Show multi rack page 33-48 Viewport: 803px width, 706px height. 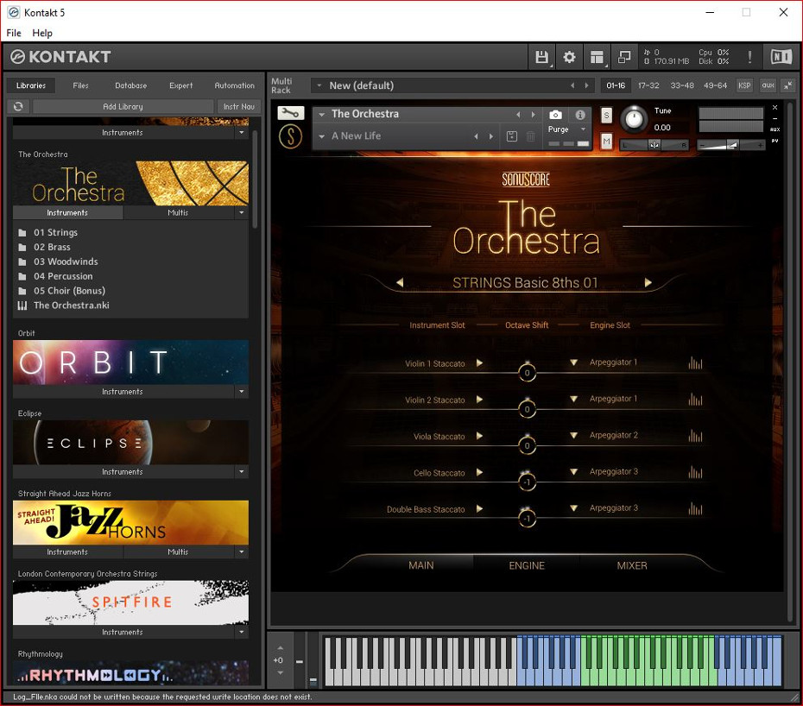click(681, 85)
